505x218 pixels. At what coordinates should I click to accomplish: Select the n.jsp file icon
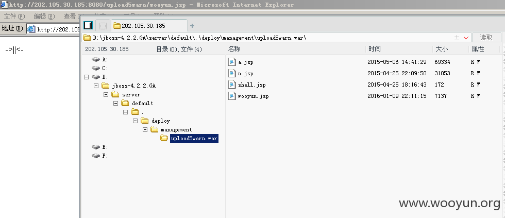tap(232, 73)
